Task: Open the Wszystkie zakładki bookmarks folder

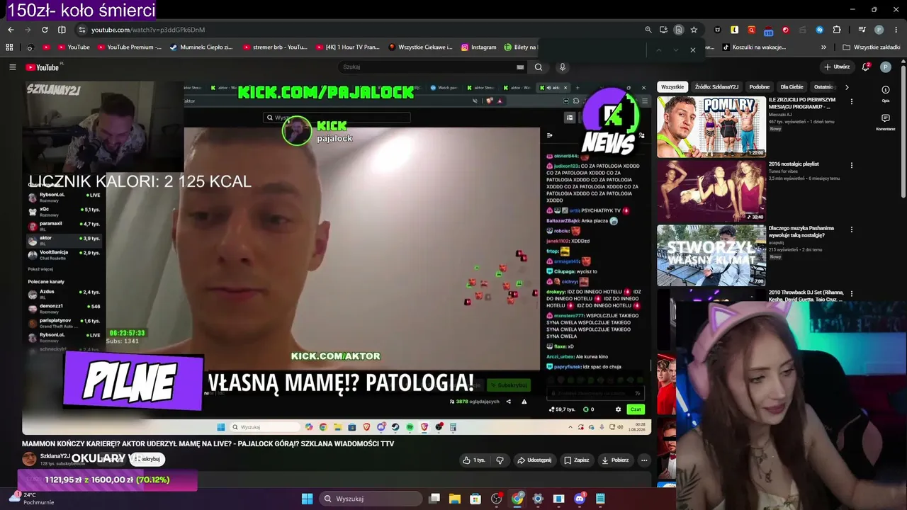Action: tap(872, 47)
